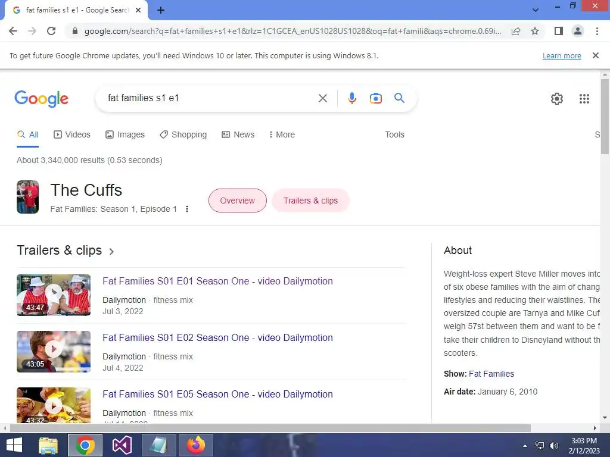Screen dimensions: 610x457
Task: Open 'Fat Families S01 E05 Season One' link
Action: pos(217,395)
